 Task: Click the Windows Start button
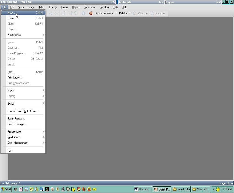(x=6, y=189)
